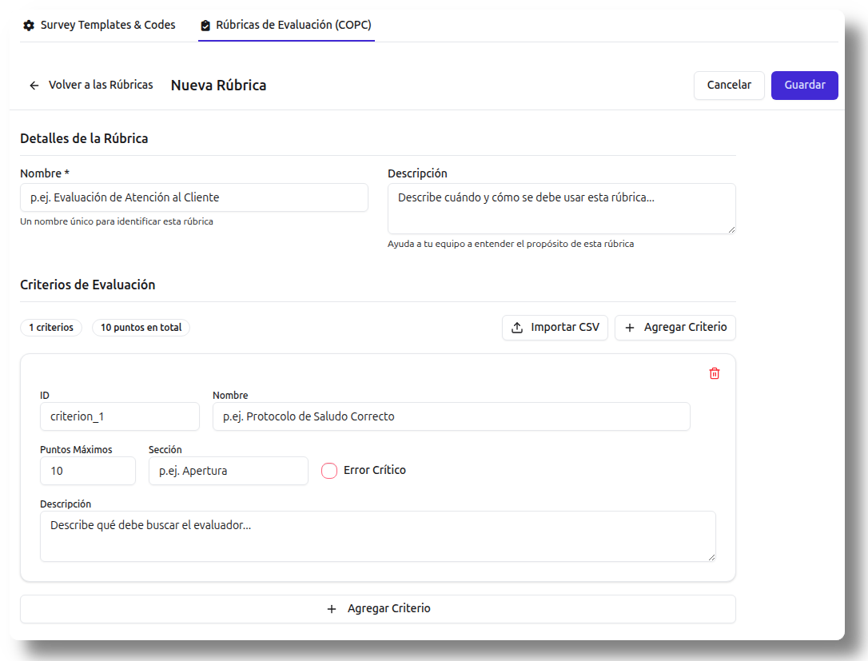868x661 pixels.
Task: Click plus icon in bottom Agregar Criterio bar
Action: click(332, 609)
